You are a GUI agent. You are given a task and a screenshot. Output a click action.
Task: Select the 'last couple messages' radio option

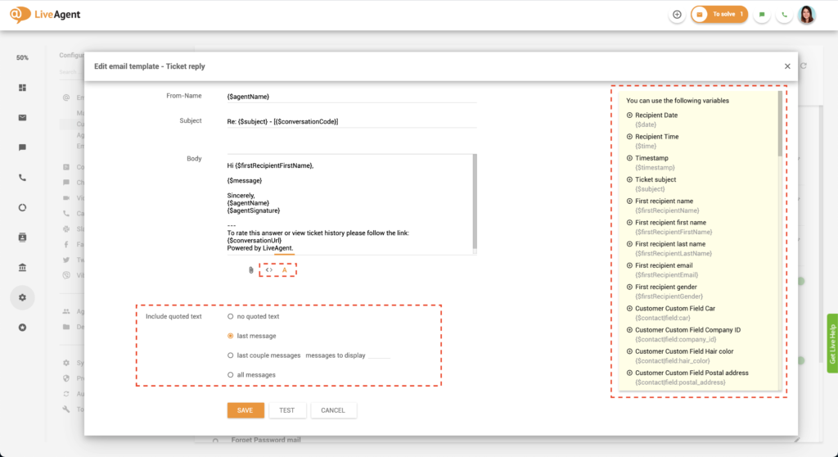(x=231, y=355)
